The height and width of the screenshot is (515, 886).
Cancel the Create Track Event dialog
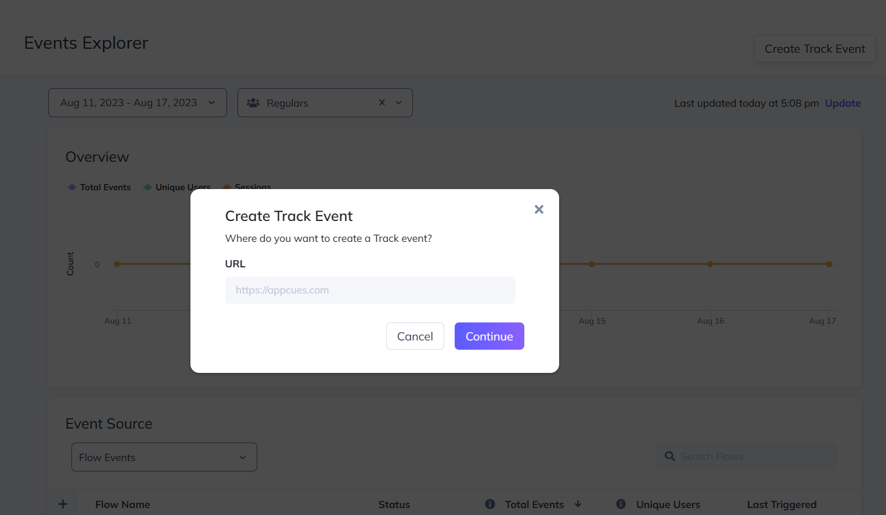tap(415, 336)
